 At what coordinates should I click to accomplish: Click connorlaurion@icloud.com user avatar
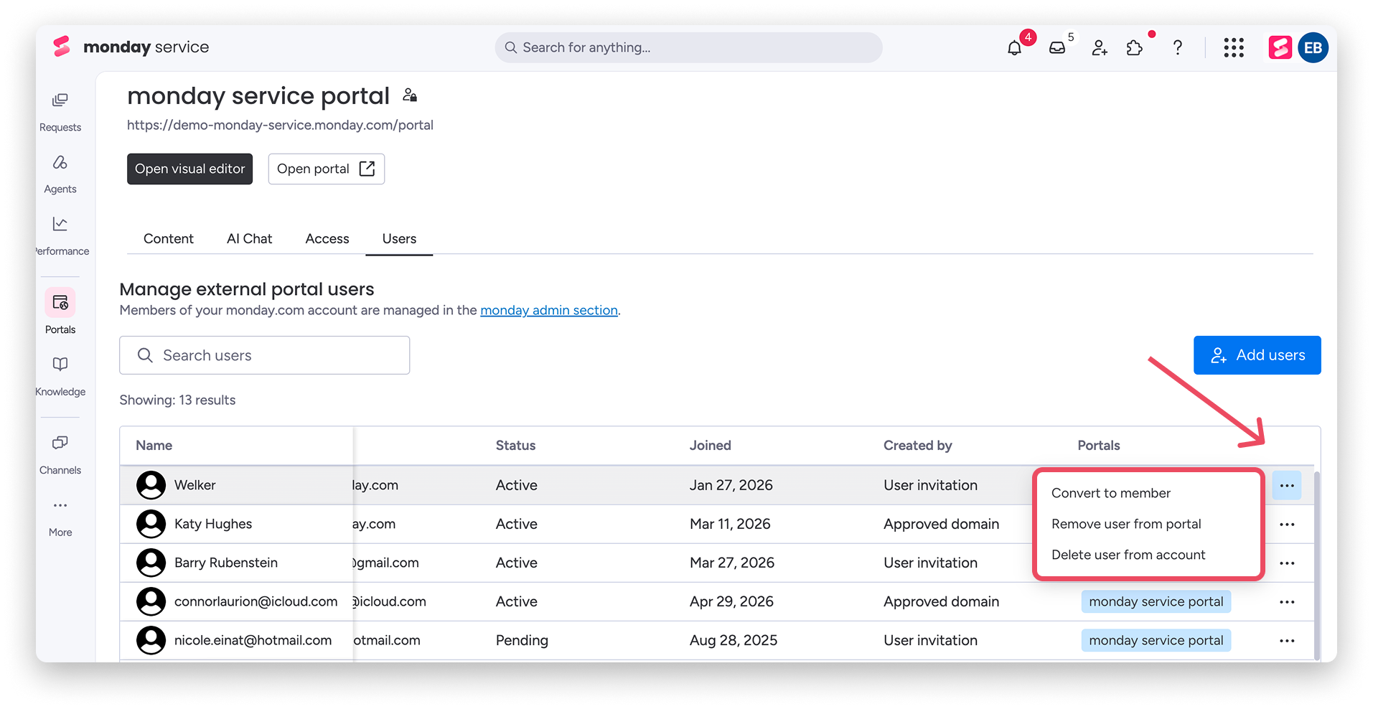coord(151,601)
